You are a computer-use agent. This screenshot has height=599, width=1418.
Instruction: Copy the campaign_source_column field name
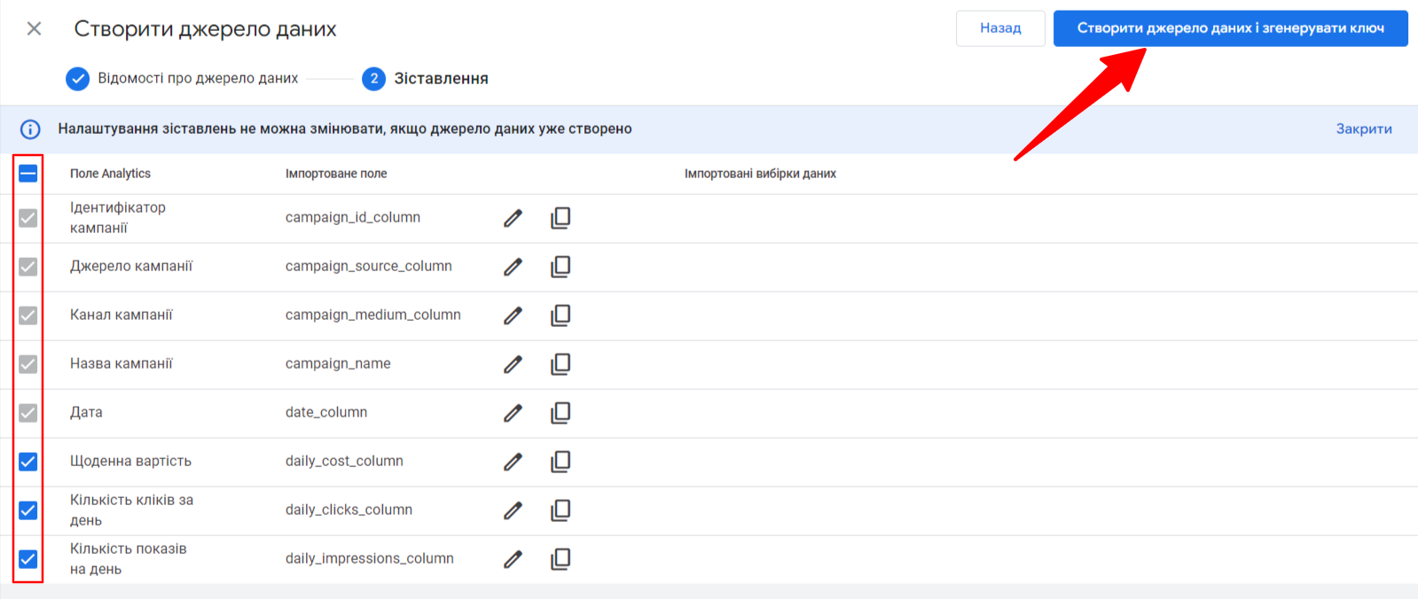pyautogui.click(x=560, y=267)
